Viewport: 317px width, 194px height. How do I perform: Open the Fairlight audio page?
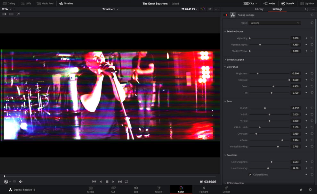(x=204, y=190)
